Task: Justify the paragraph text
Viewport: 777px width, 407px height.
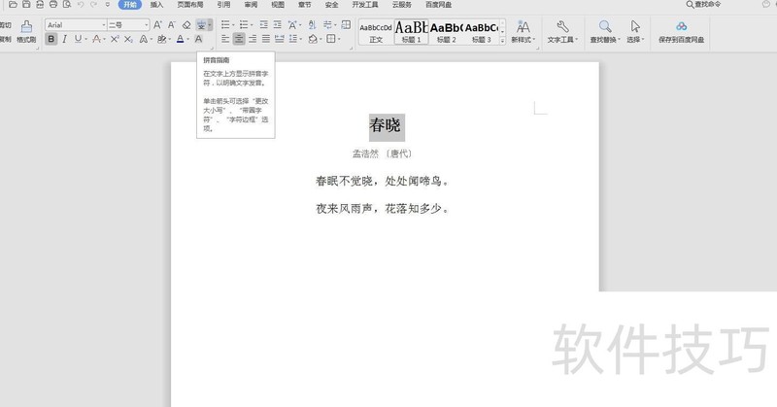Action: click(x=266, y=39)
